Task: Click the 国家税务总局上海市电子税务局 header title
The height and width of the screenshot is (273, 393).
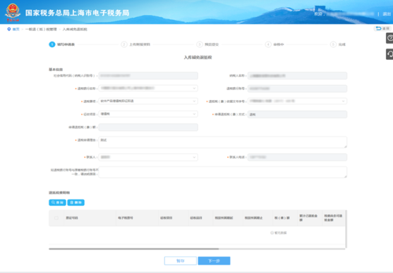Action: [77, 13]
